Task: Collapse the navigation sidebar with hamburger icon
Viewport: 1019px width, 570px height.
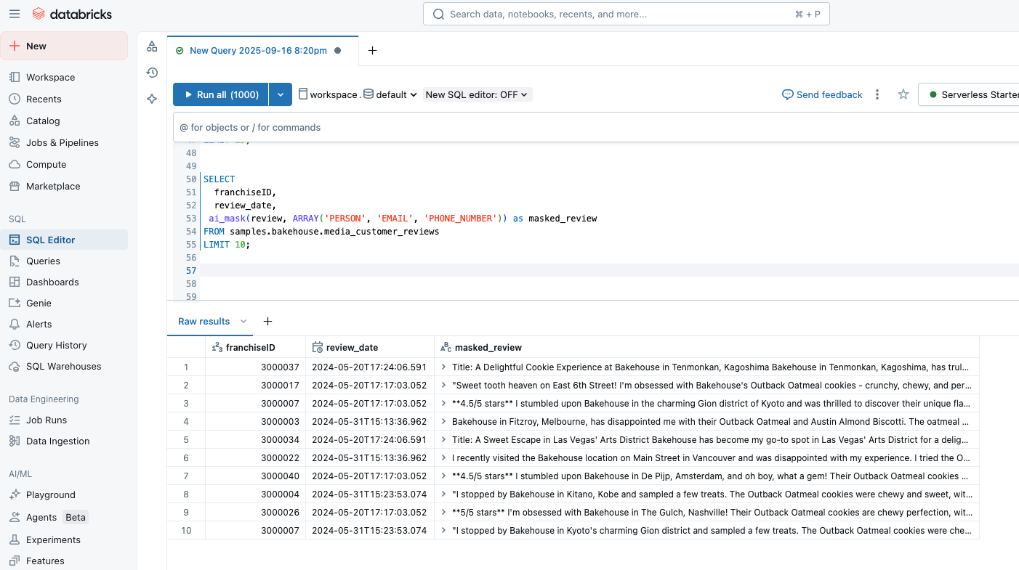Action: 14,14
